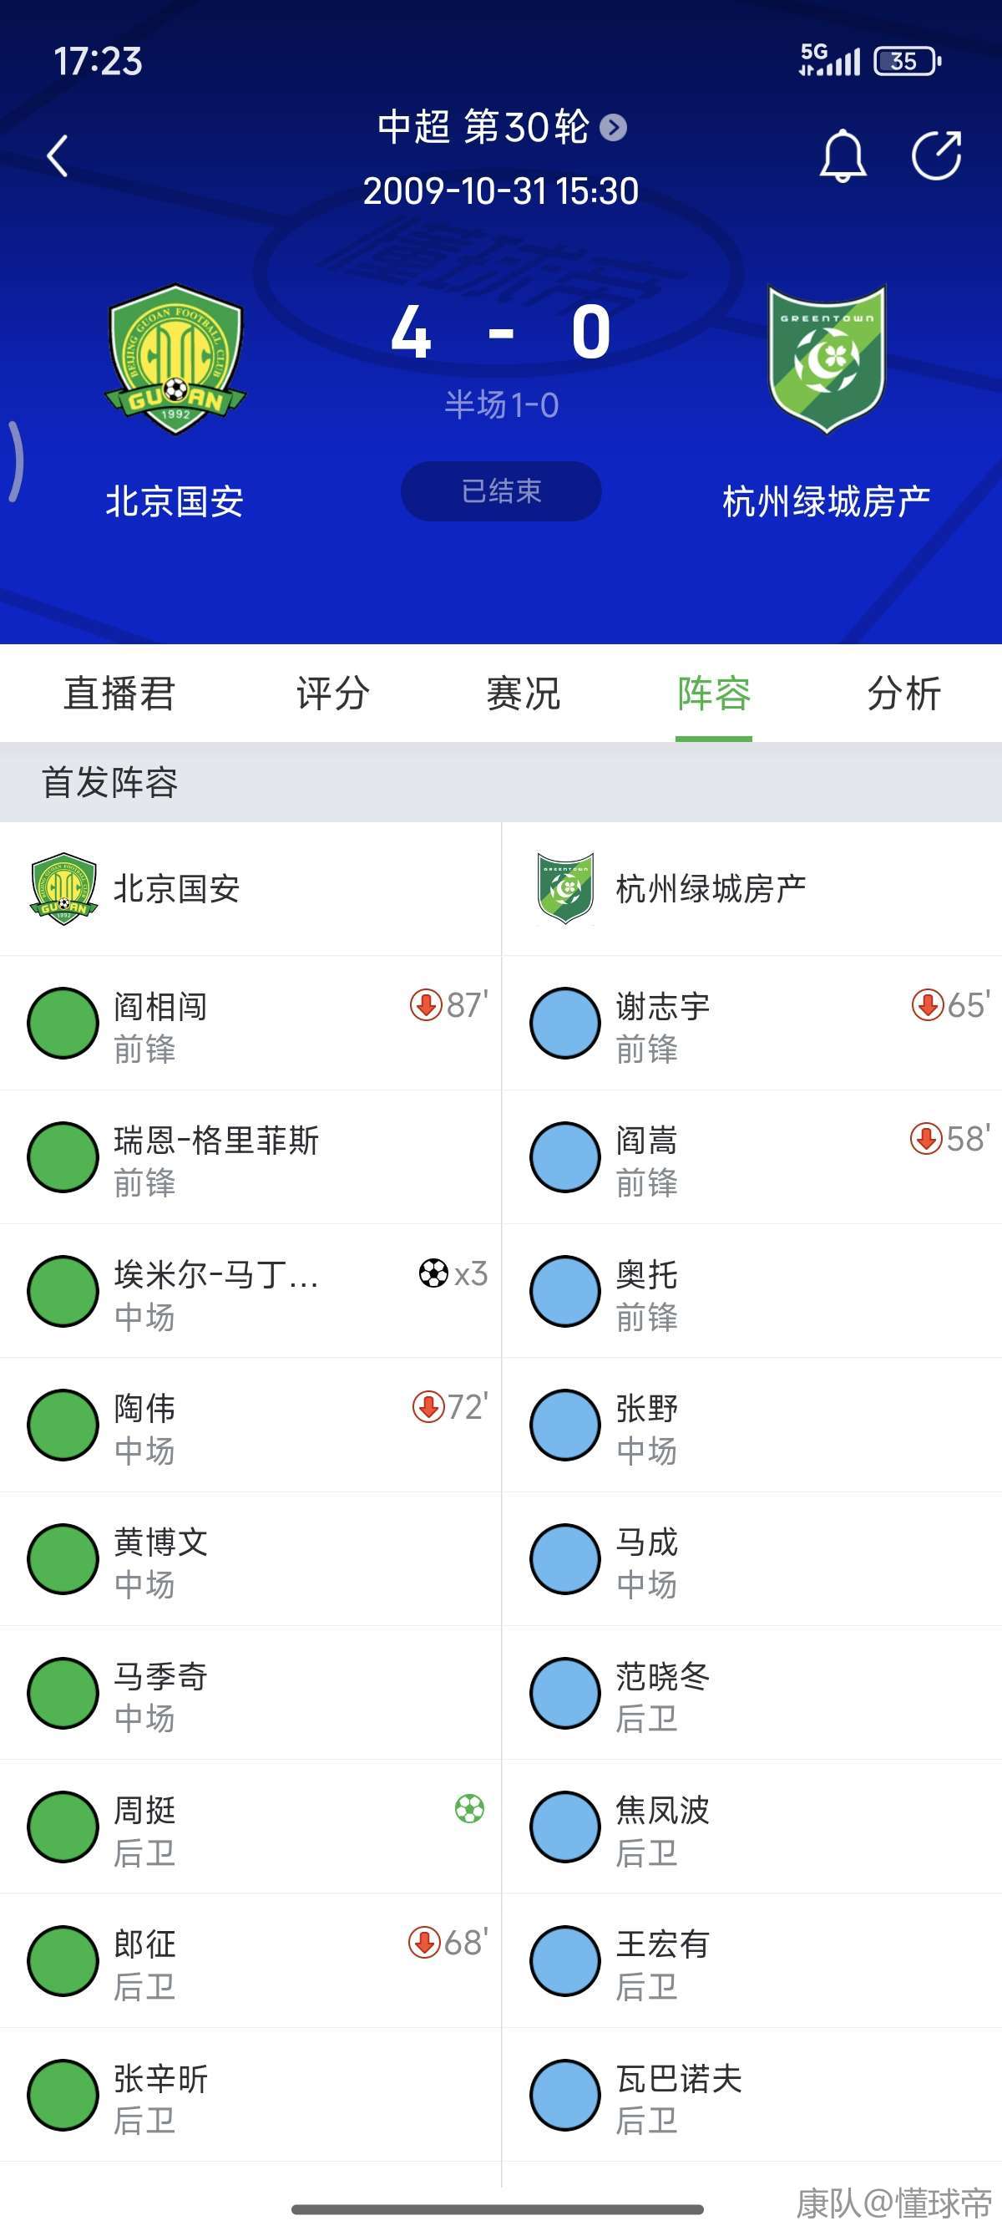Screen dimensions: 1002x2231
Task: Tap 黄博文's green player avatar
Action: point(63,1558)
